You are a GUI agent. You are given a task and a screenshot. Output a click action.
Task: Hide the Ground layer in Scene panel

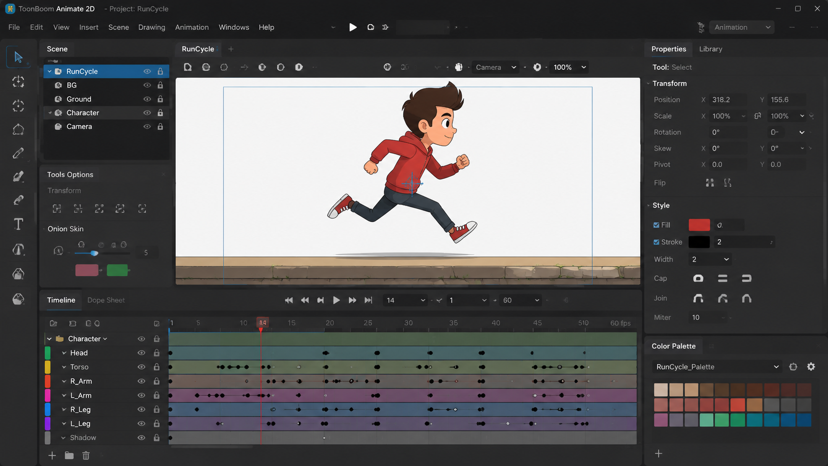(x=147, y=99)
